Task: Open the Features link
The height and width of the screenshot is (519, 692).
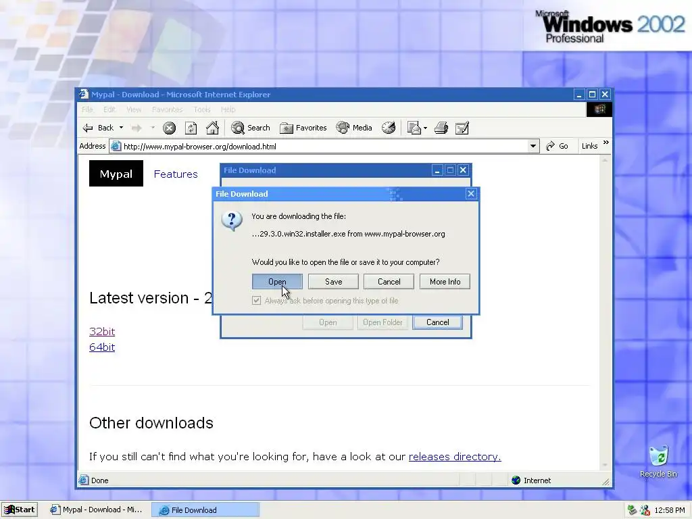Action: (176, 174)
